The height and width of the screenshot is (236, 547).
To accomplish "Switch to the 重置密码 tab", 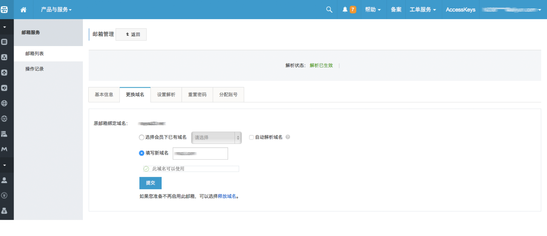I will click(x=197, y=95).
